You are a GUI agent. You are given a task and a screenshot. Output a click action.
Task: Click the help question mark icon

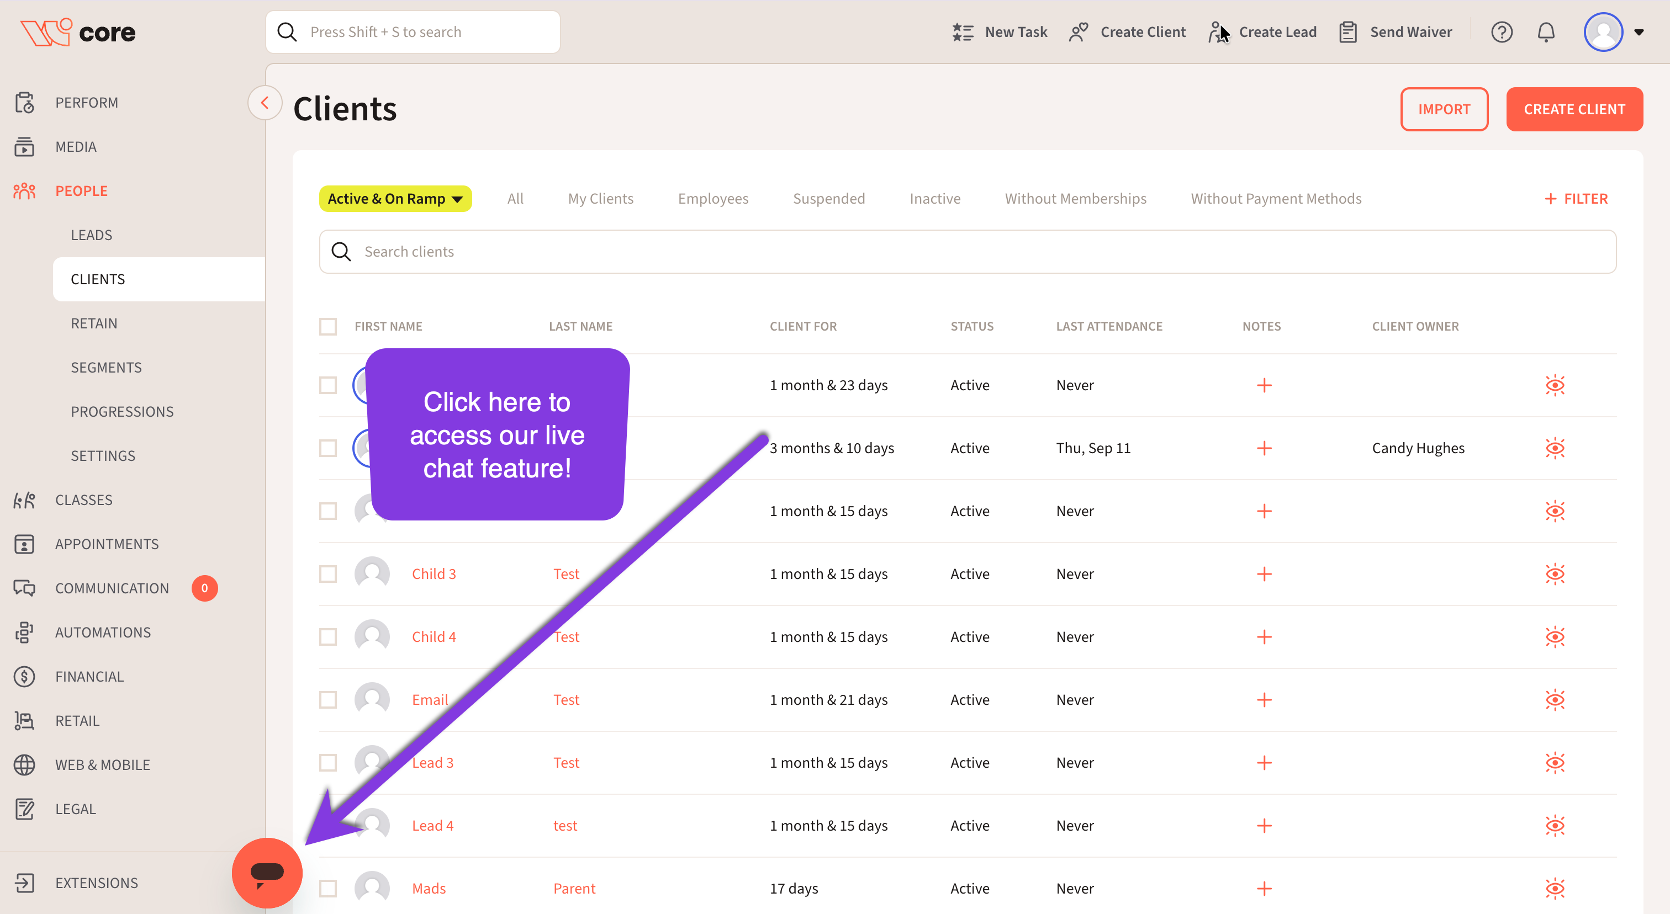[1501, 32]
